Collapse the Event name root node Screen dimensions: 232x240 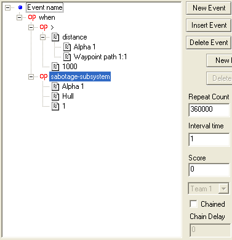coord(7,7)
